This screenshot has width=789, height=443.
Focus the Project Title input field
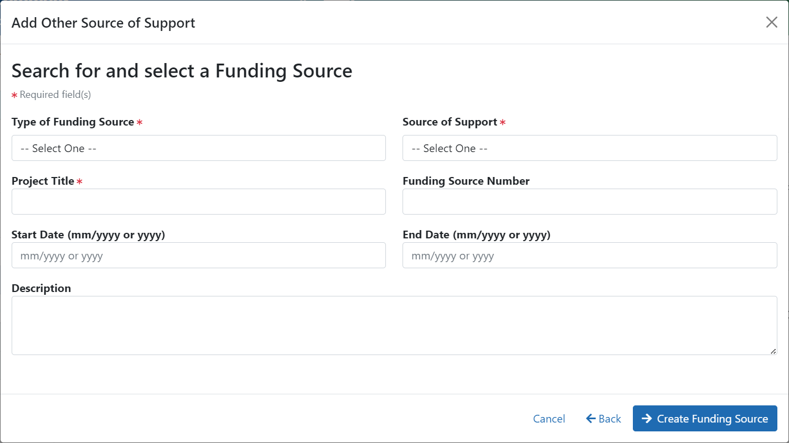coord(199,201)
